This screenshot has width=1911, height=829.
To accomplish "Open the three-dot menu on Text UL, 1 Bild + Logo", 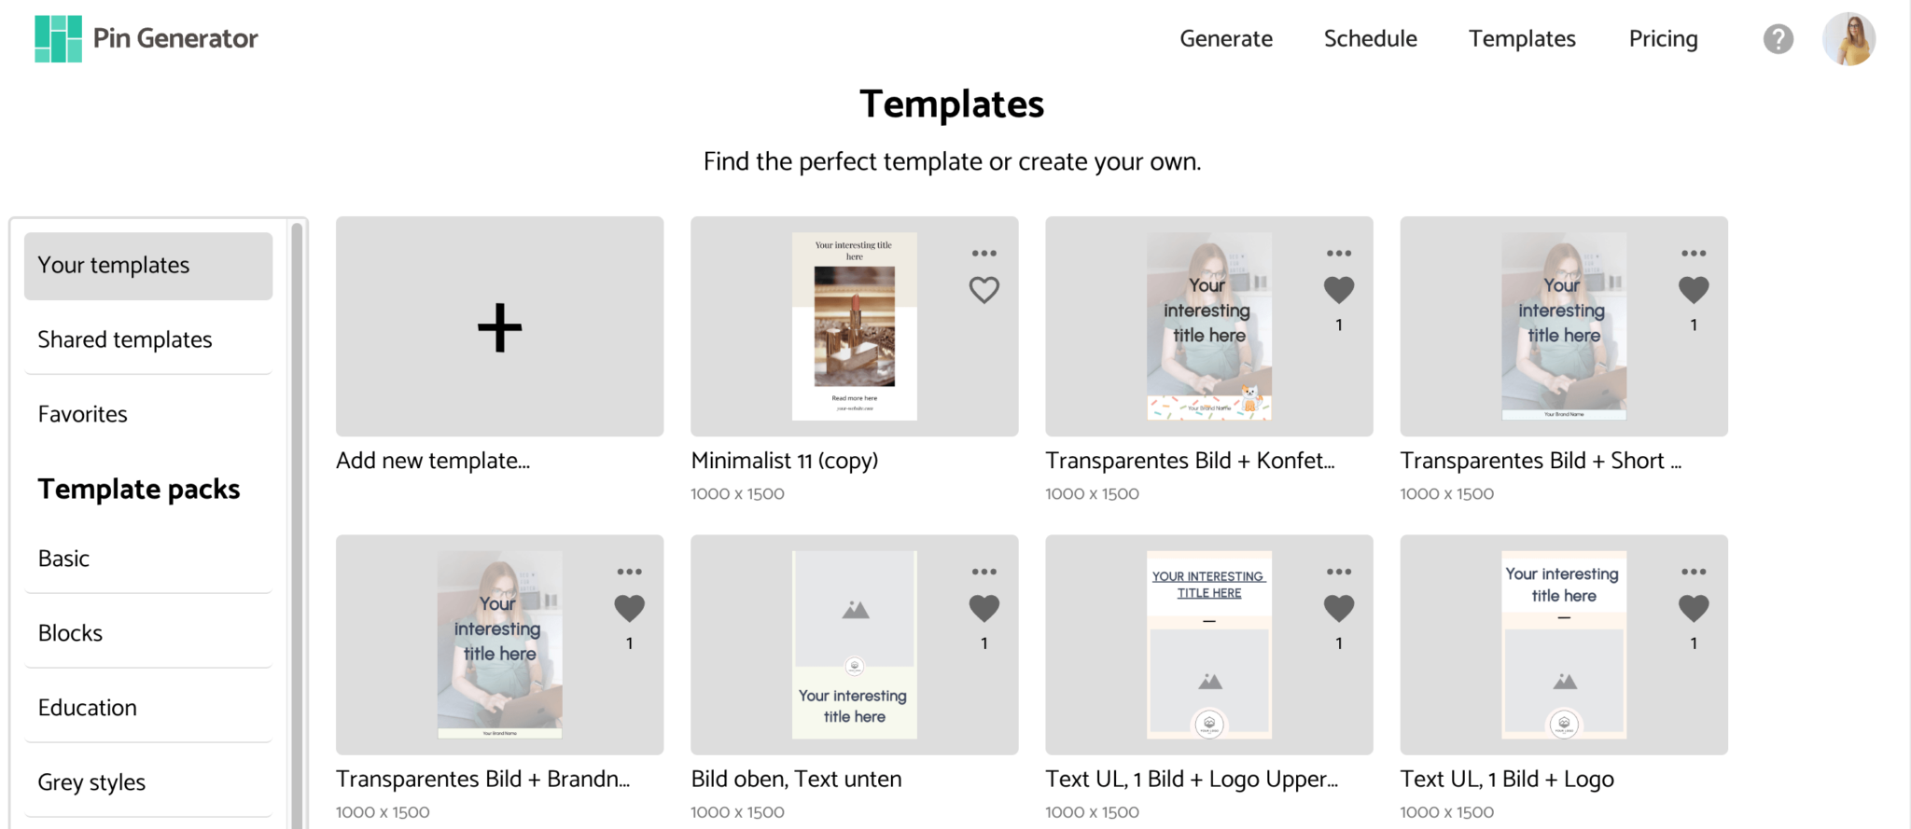I will (1694, 571).
